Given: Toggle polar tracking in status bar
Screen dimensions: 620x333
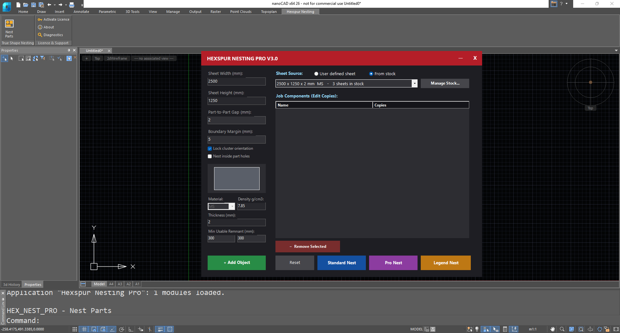Looking at the screenshot, I should (x=121, y=329).
